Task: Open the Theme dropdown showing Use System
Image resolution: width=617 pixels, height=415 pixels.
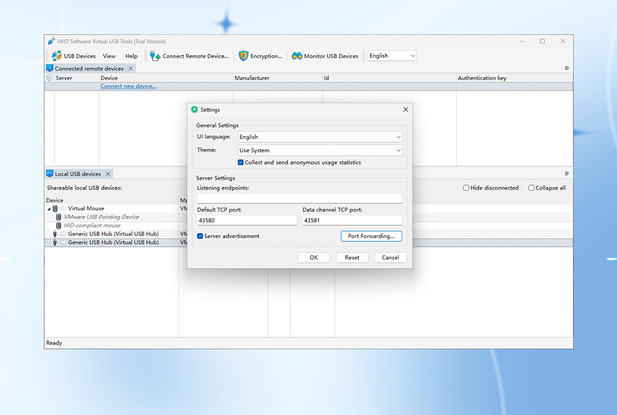Action: (398, 150)
